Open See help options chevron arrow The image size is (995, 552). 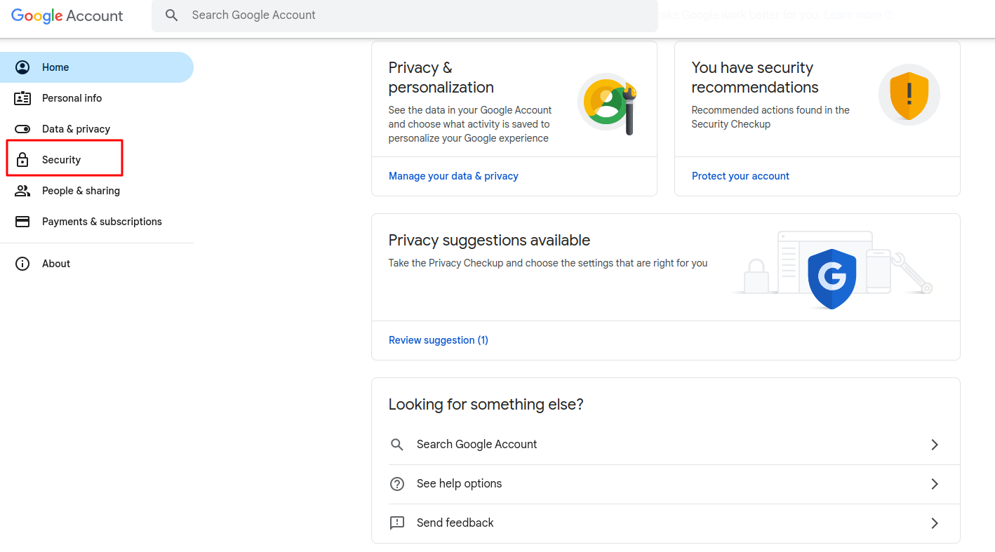pos(934,484)
